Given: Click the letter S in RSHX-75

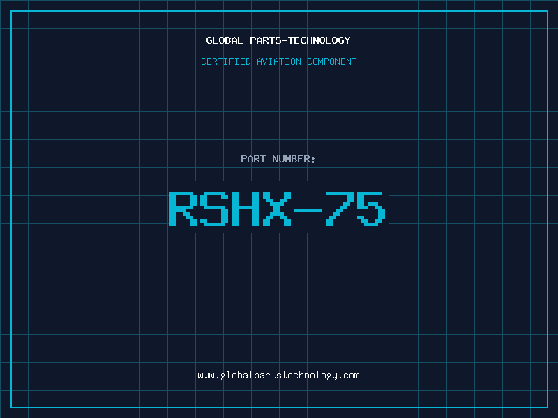Looking at the screenshot, I should click(x=214, y=209).
